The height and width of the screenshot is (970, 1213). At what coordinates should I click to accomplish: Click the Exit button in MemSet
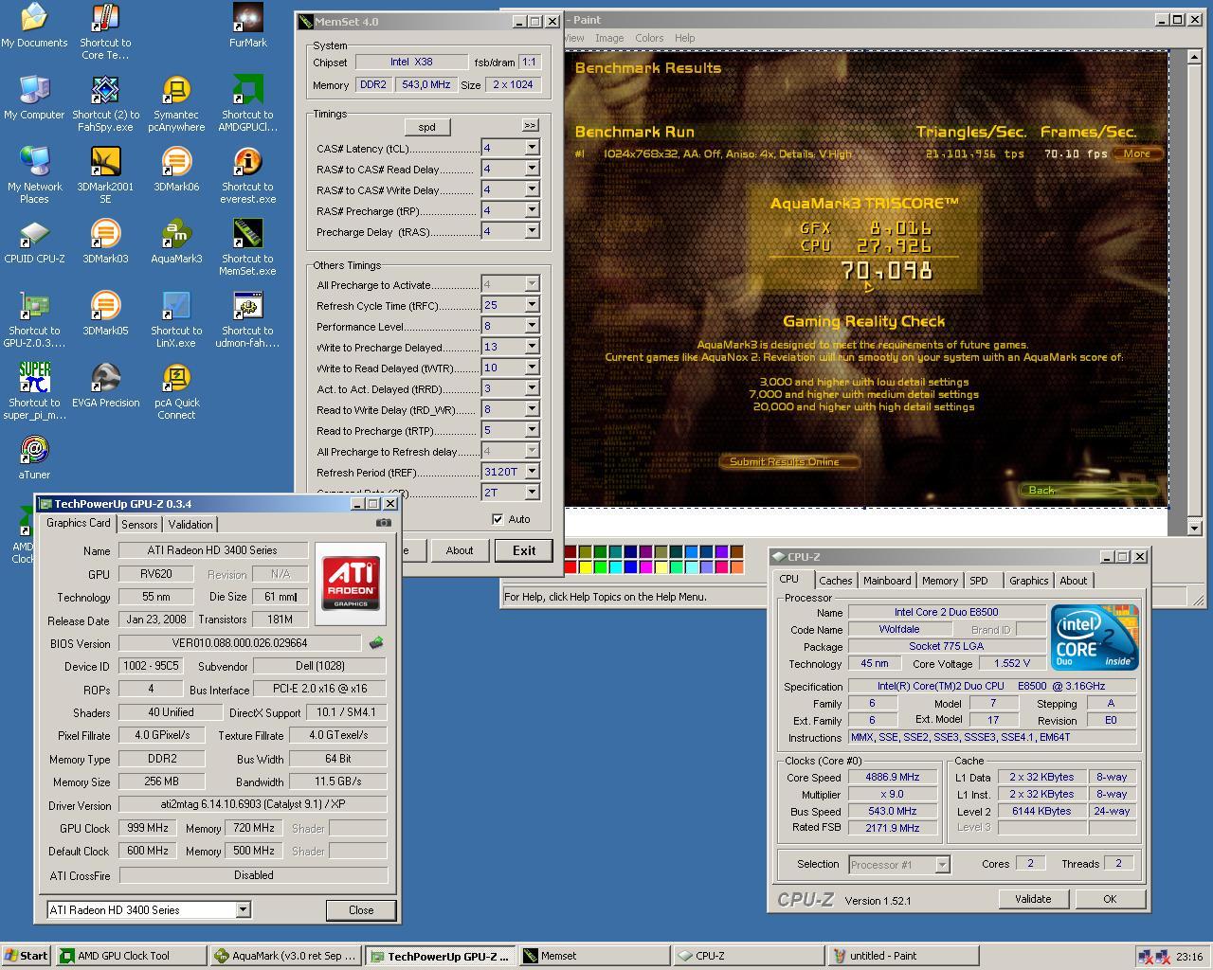[524, 550]
